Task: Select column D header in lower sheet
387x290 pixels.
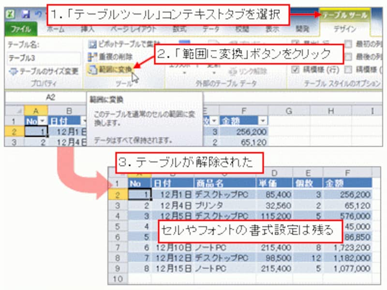Action: point(274,173)
